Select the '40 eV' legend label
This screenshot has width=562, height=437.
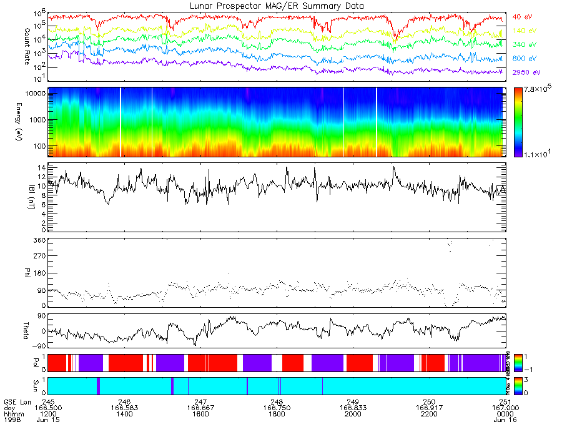(522, 17)
